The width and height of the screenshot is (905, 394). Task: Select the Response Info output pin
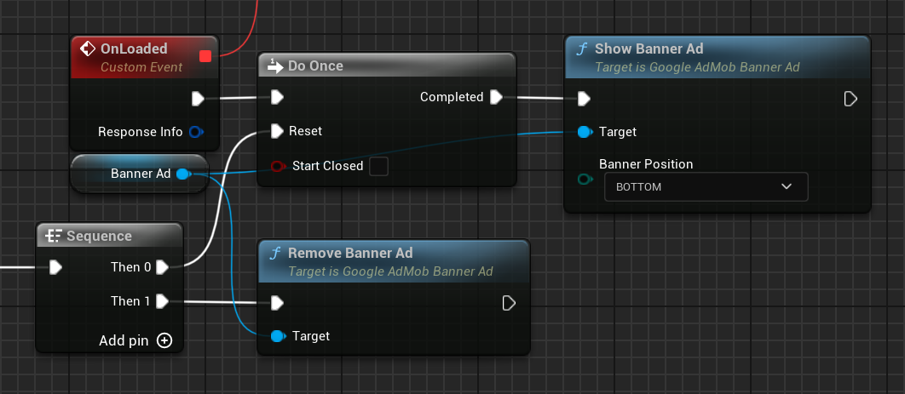195,132
